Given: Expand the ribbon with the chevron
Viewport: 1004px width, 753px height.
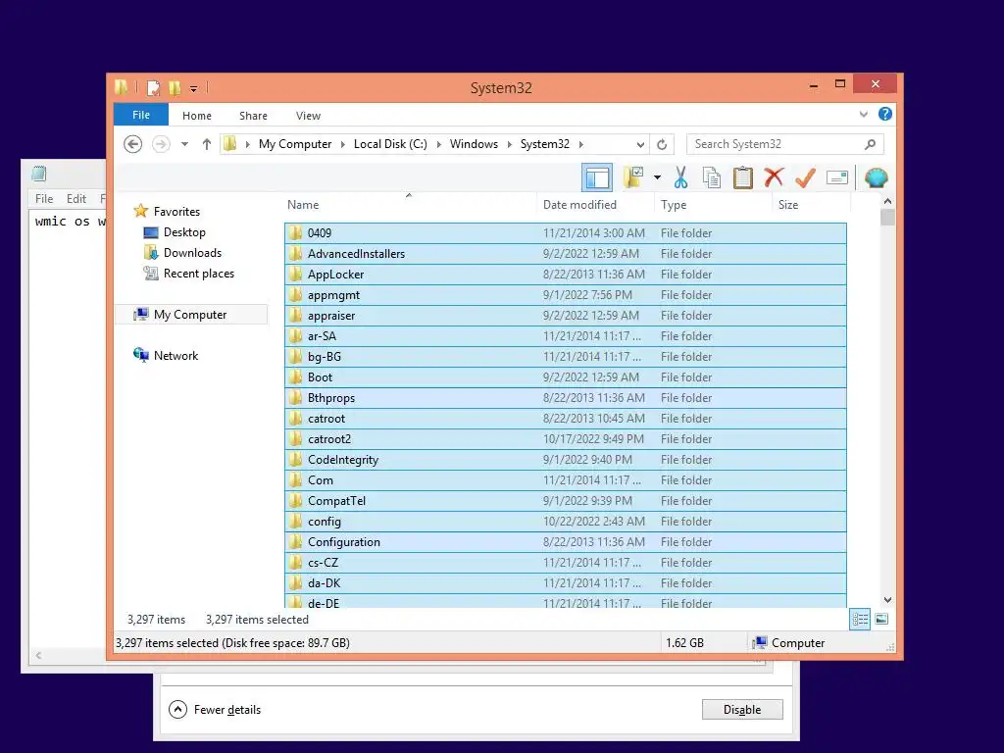Looking at the screenshot, I should [864, 114].
